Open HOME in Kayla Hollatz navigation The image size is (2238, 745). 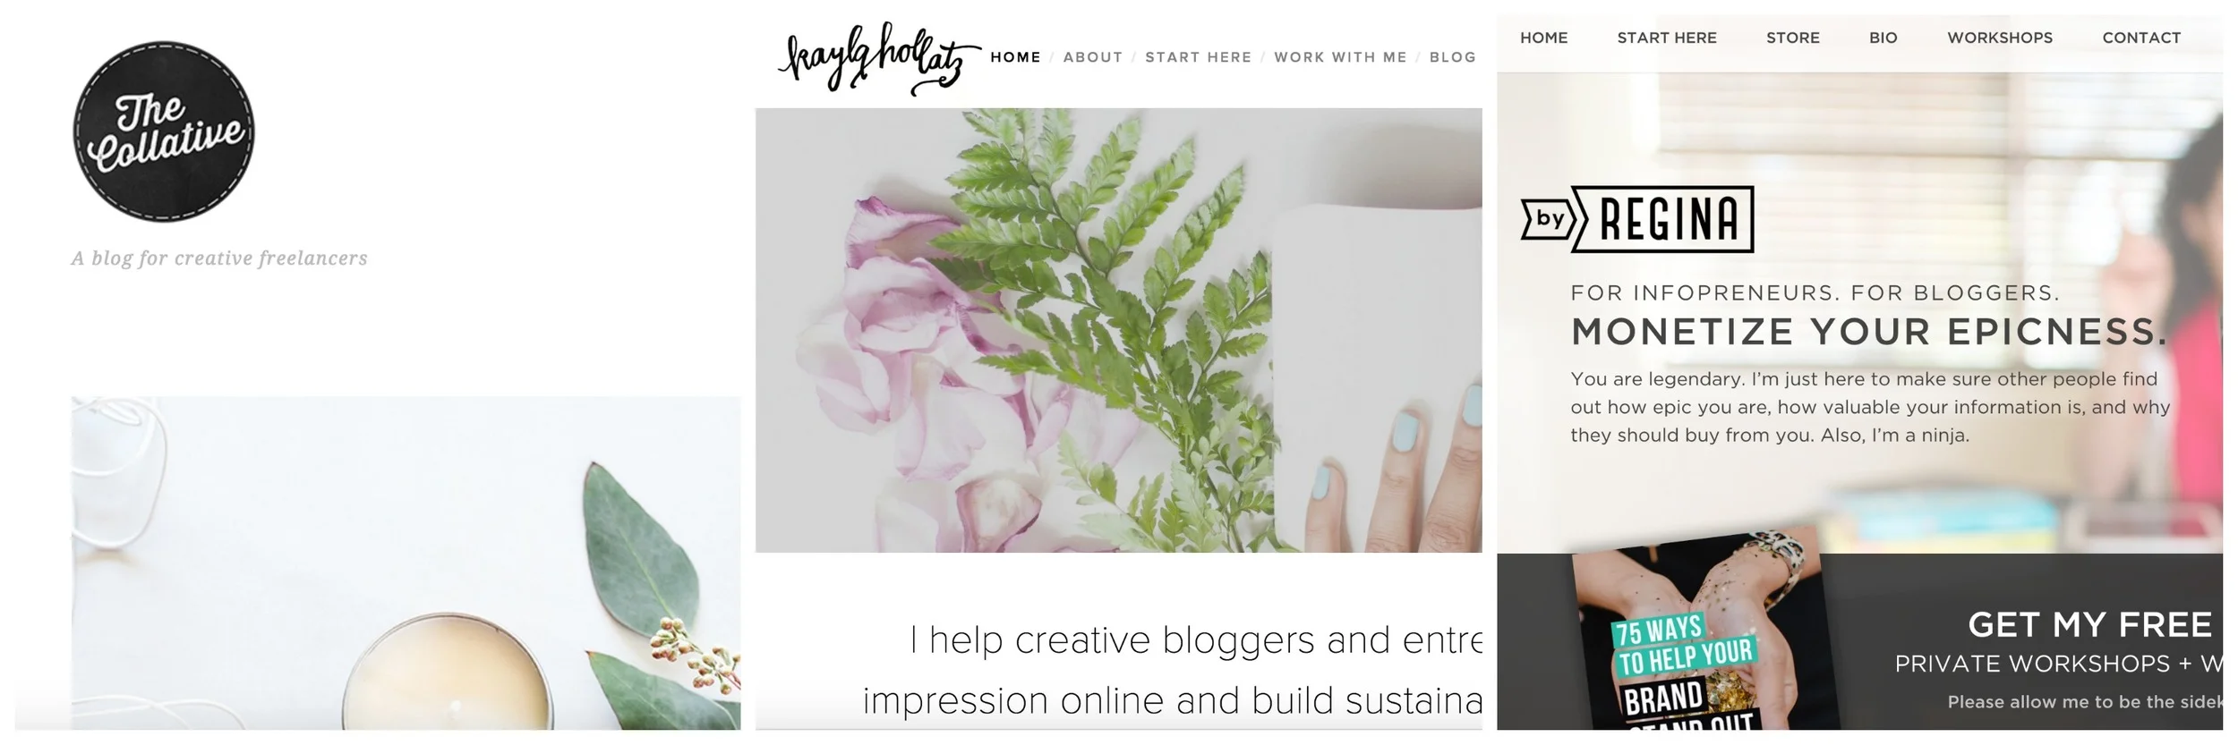click(x=1015, y=57)
